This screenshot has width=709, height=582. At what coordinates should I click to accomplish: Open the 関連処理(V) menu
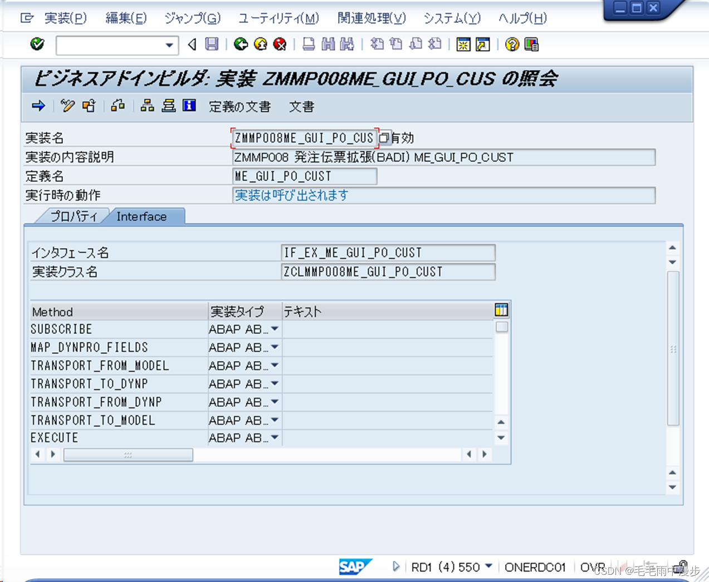(x=371, y=18)
